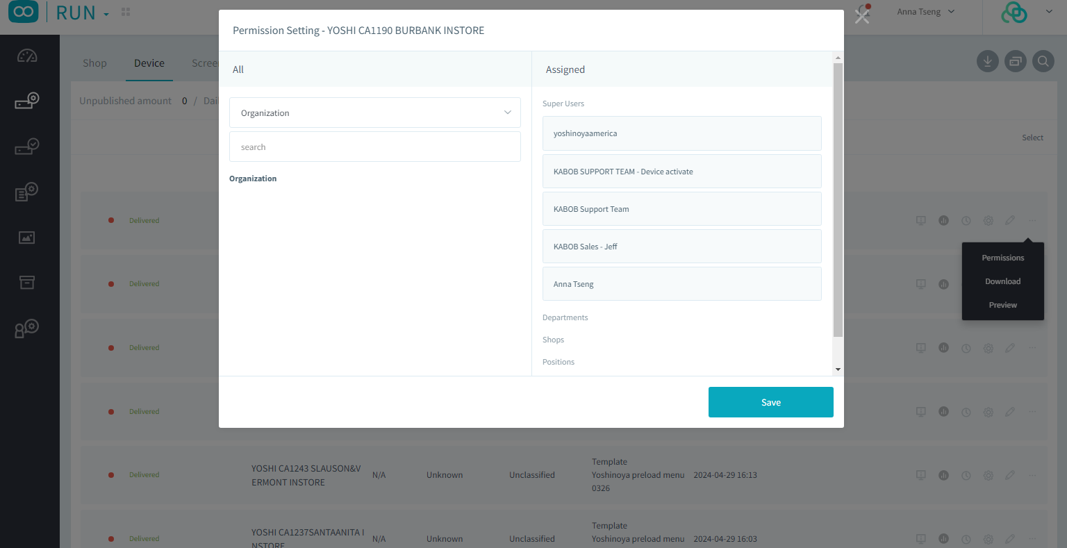The height and width of the screenshot is (548, 1067).
Task: Expand the Shops section
Action: (x=553, y=340)
